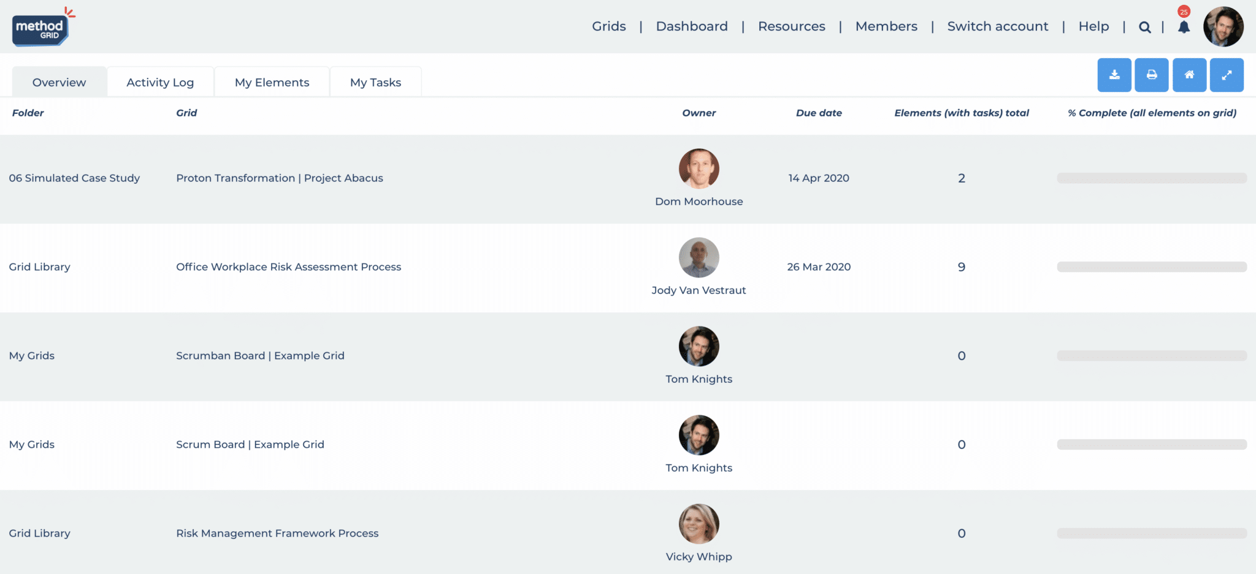1256x574 pixels.
Task: Click the 06 Simulated Case Study folder
Action: [74, 178]
